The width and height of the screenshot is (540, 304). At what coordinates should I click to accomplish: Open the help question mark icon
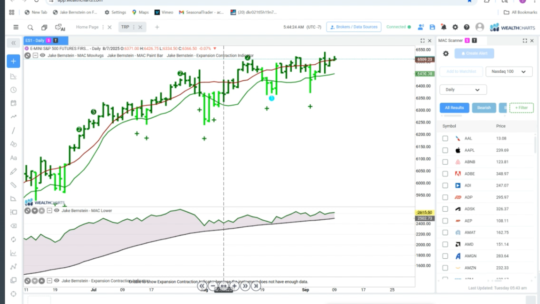467,27
